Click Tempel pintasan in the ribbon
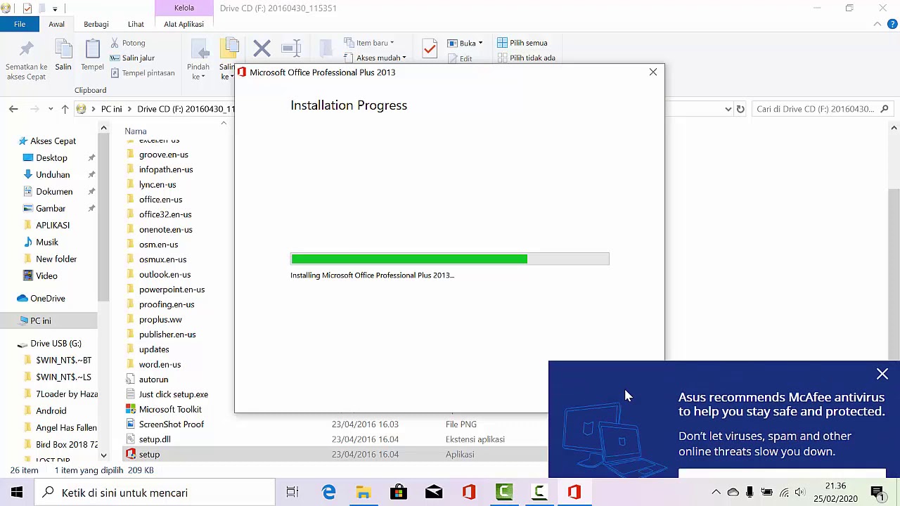The width and height of the screenshot is (900, 506). pyautogui.click(x=142, y=72)
